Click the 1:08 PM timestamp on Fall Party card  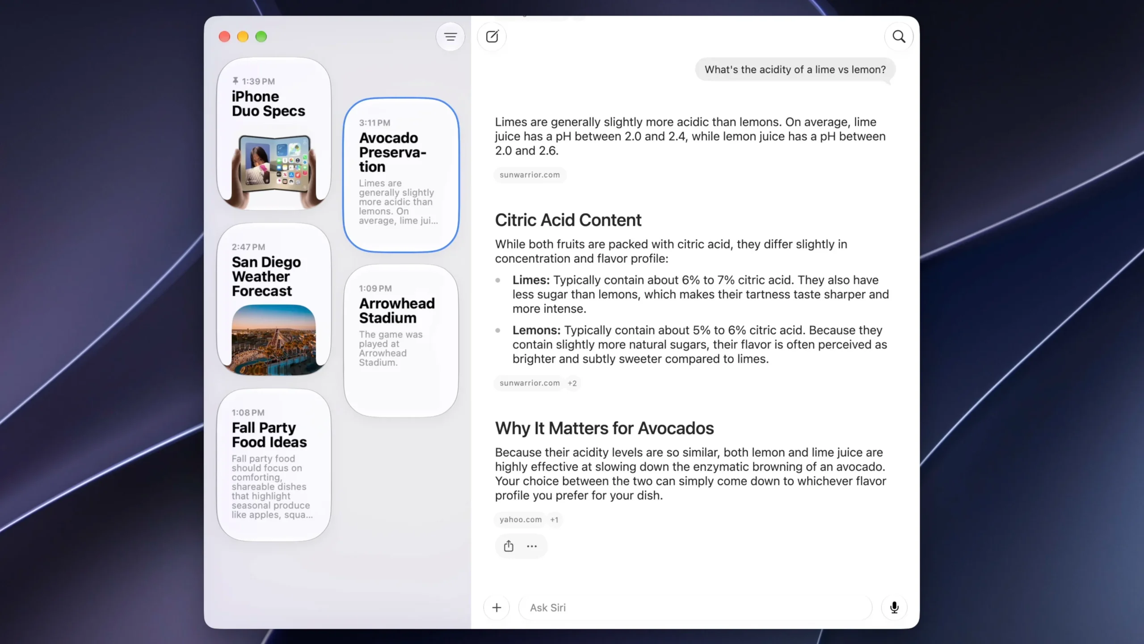point(248,412)
